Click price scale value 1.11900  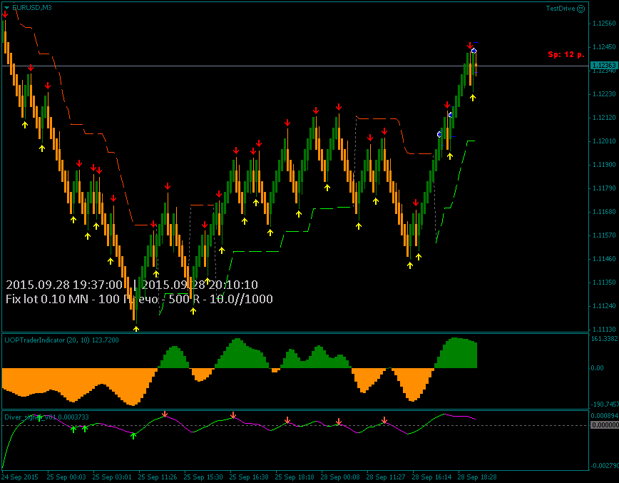[x=604, y=165]
